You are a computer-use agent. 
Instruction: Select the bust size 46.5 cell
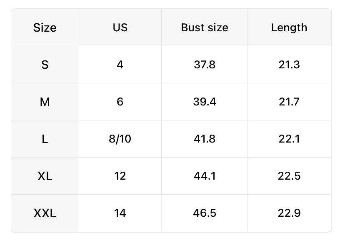205,213
